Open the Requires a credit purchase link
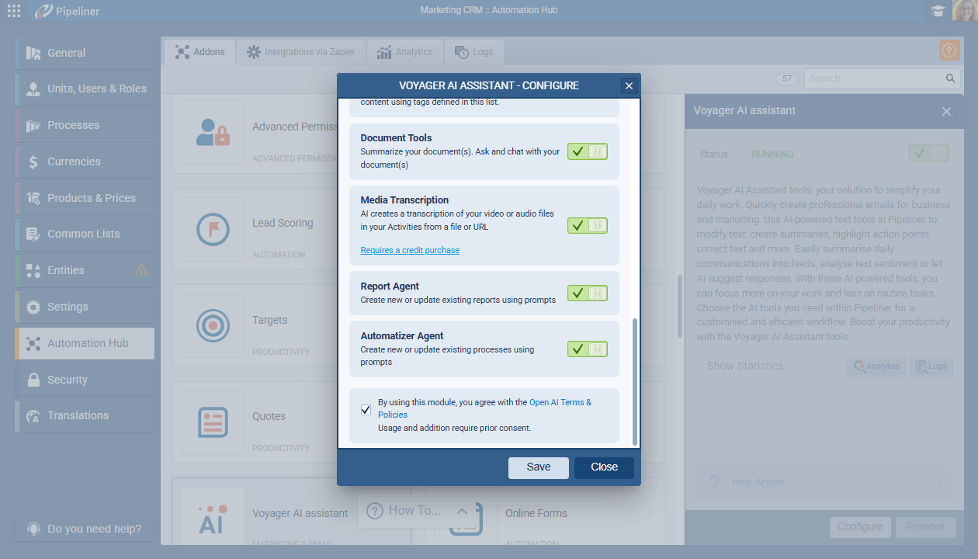The image size is (978, 559). (x=410, y=250)
